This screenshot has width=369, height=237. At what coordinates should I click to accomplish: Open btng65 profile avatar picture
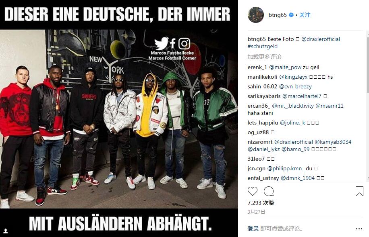tap(256, 15)
